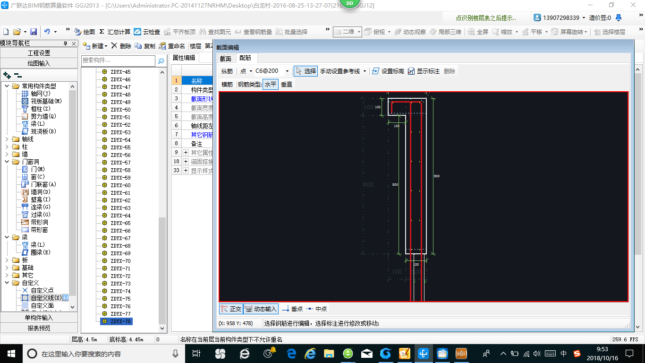
Task: Click 批量选择 batch select tool
Action: (291, 32)
